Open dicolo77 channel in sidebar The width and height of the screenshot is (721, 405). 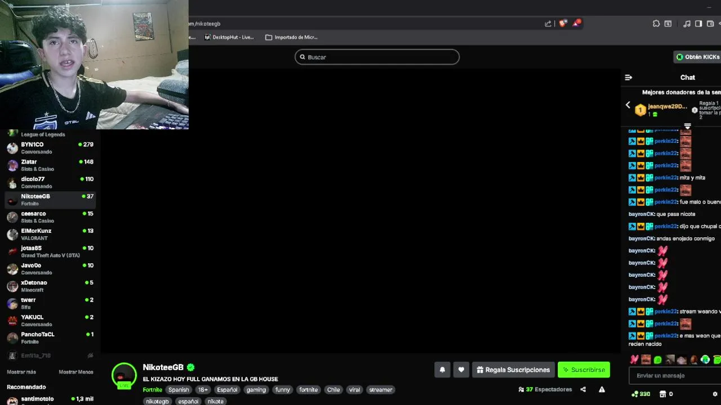point(50,182)
